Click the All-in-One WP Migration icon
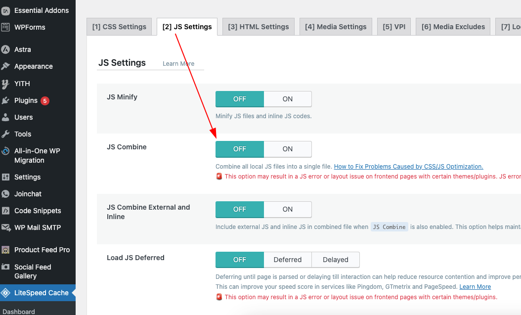The image size is (521, 315). coord(5,151)
